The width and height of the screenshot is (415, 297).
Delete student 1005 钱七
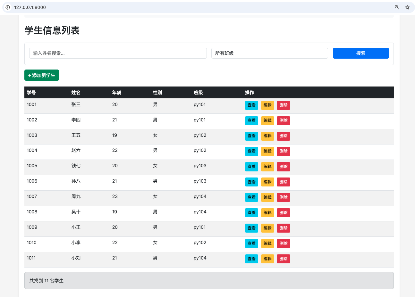tap(284, 167)
